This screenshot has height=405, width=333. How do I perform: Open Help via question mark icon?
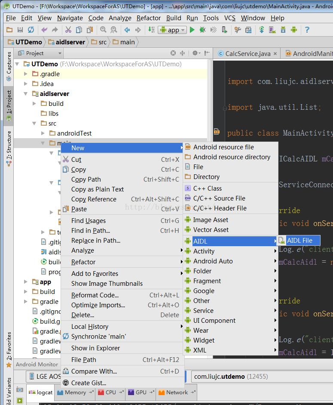(307, 30)
